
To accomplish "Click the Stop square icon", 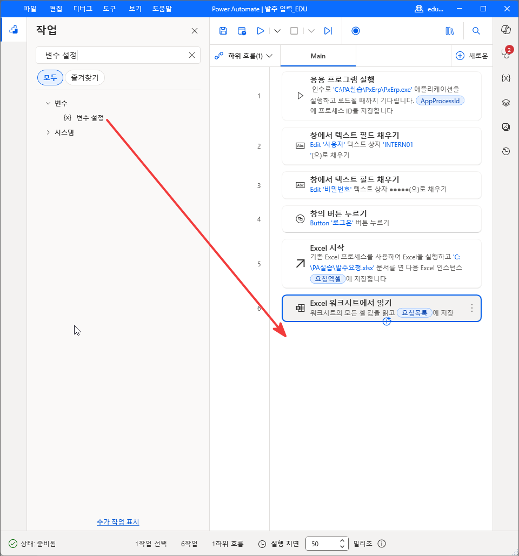I will (x=294, y=31).
